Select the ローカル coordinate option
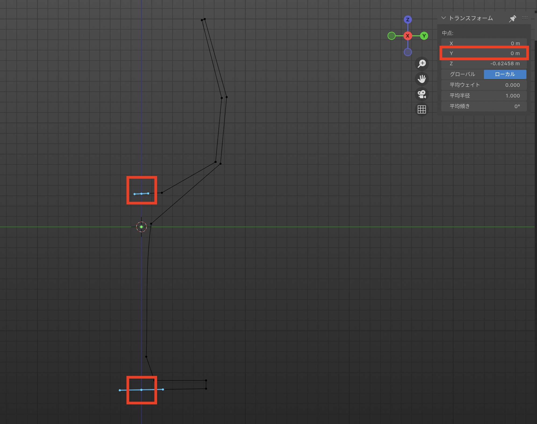Viewport: 537px width, 424px height. click(x=505, y=74)
